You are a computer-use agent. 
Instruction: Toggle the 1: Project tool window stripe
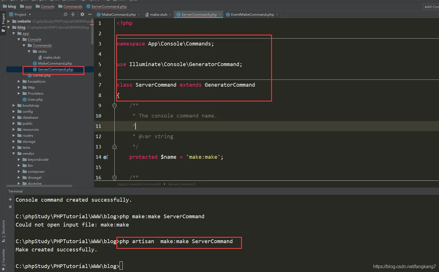3,23
